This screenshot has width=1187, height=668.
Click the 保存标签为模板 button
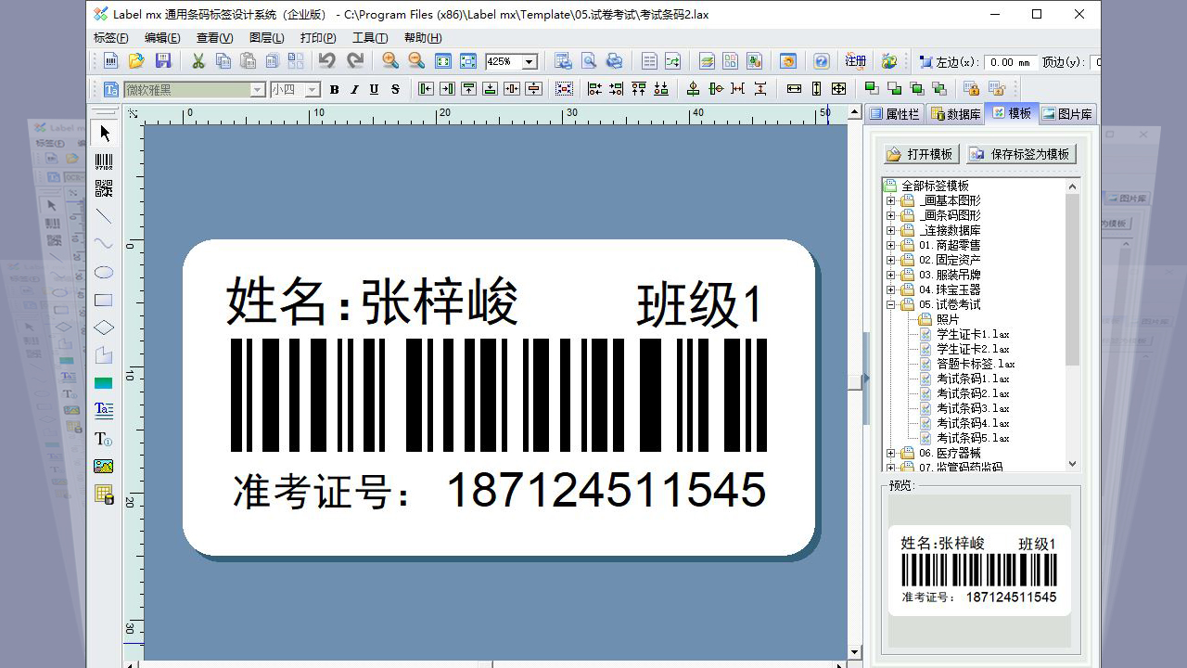[1020, 154]
